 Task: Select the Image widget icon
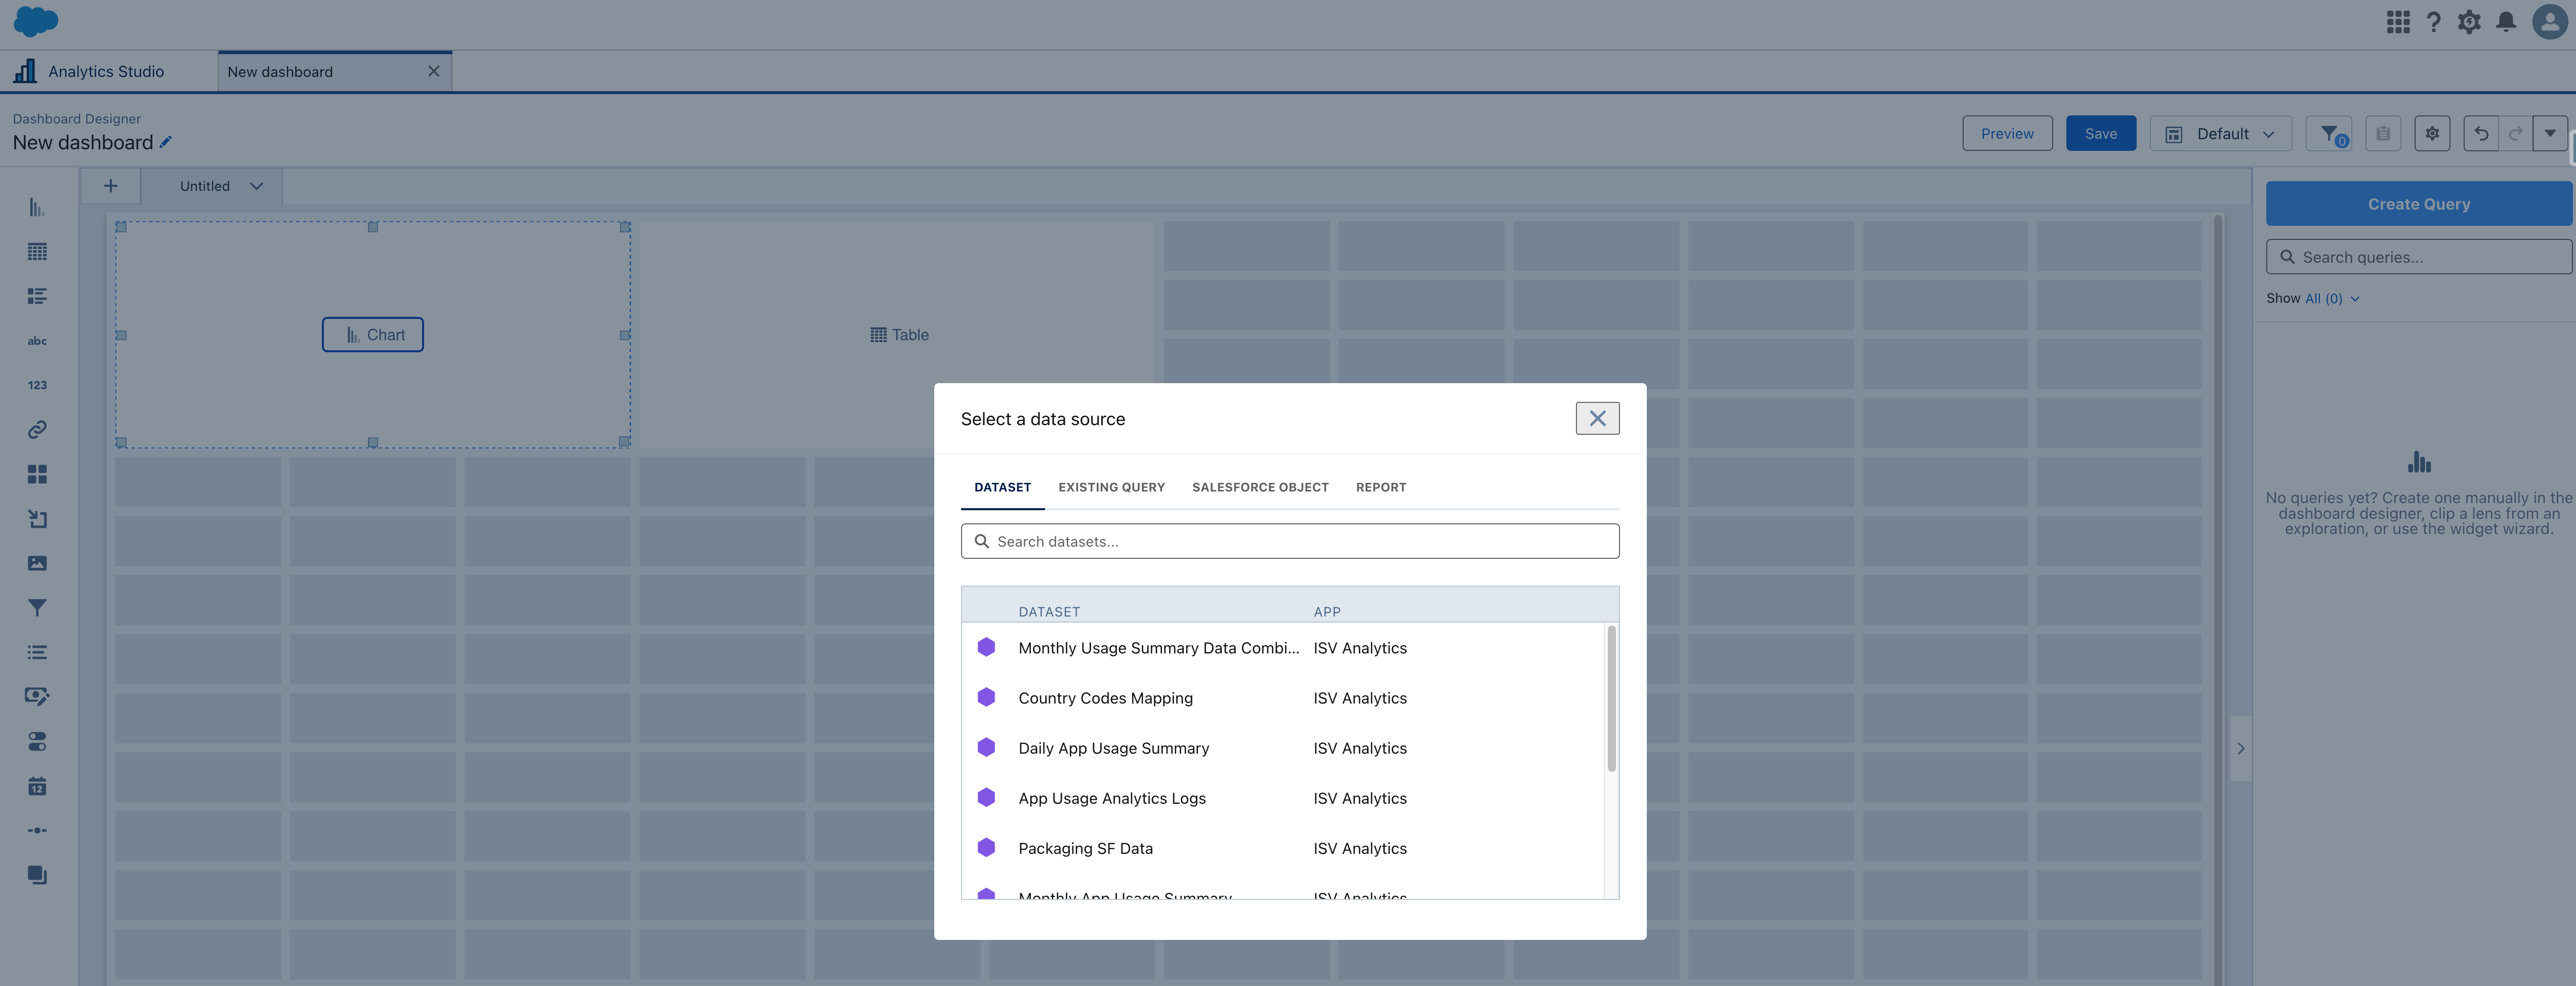pyautogui.click(x=37, y=563)
